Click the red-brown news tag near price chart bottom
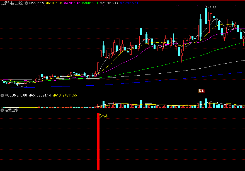 click(x=202, y=91)
